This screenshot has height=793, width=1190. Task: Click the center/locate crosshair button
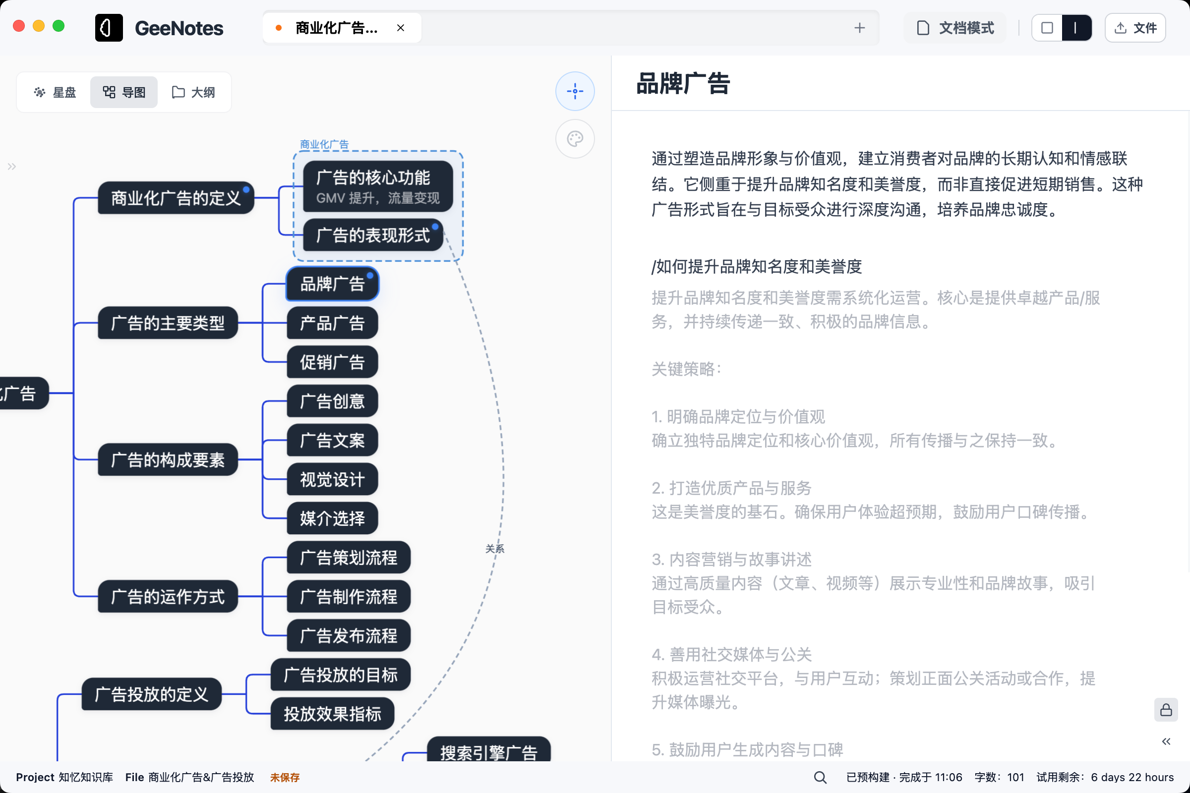tap(575, 91)
